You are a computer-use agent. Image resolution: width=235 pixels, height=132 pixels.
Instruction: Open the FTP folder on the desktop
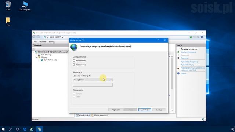coord(8,22)
